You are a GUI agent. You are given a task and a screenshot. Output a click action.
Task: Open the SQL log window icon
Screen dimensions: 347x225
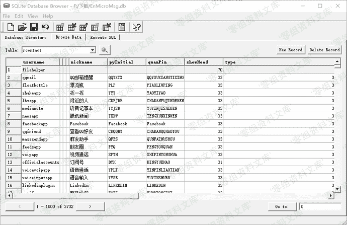(x=121, y=27)
